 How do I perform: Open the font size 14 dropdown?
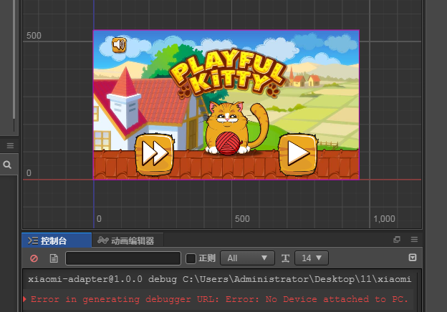point(312,258)
